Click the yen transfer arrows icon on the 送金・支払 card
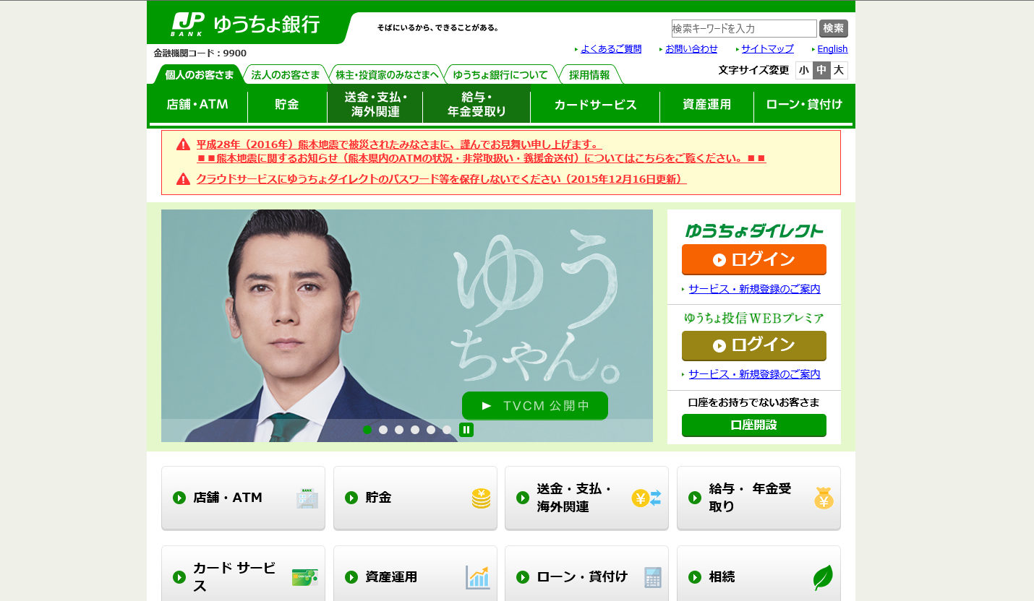 coord(646,498)
